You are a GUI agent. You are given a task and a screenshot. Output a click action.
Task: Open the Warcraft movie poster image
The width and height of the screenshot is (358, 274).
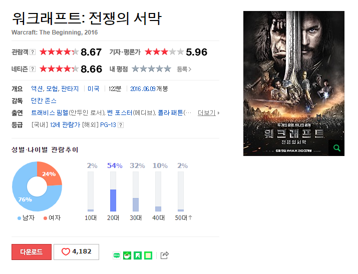[293, 83]
